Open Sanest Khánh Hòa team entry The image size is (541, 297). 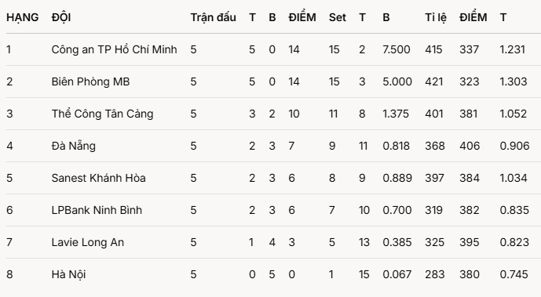tap(98, 178)
